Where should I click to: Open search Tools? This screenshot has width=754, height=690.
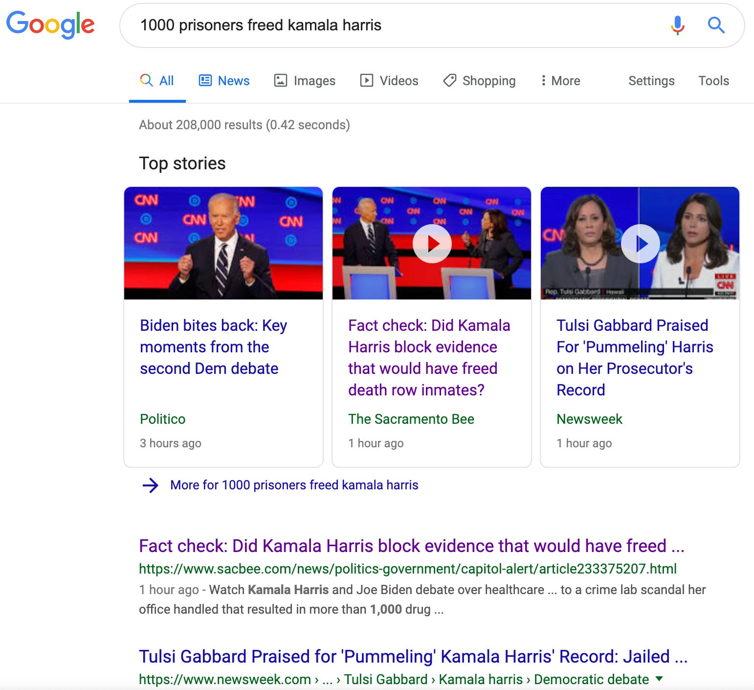pos(713,81)
